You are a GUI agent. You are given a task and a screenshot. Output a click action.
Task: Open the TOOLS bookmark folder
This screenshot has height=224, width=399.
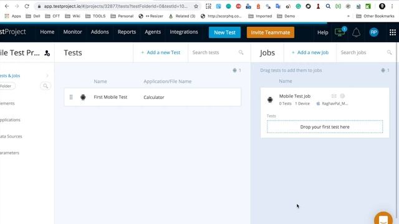click(x=95, y=16)
